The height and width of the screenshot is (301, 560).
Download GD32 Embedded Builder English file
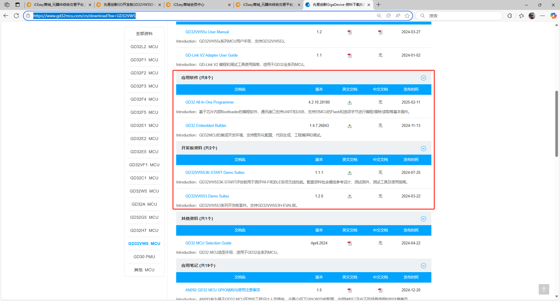click(349, 126)
